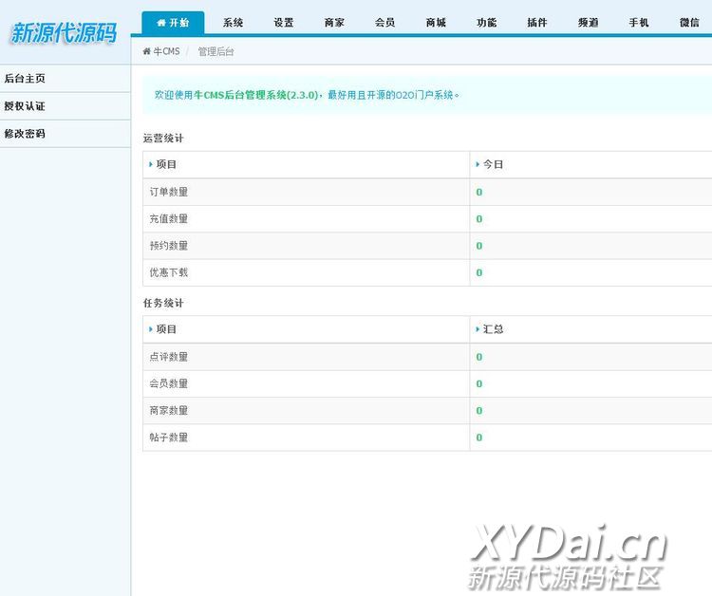Click arrow beside 项目 in 运营统计 table

tap(150, 164)
